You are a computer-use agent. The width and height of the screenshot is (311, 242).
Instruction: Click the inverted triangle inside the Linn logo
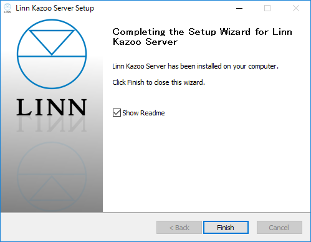[52, 42]
